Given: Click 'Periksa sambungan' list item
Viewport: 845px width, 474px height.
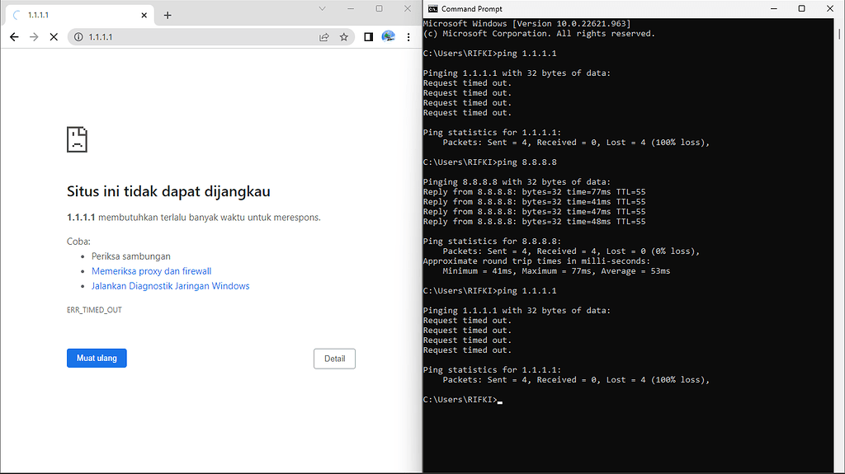Looking at the screenshot, I should click(x=131, y=256).
